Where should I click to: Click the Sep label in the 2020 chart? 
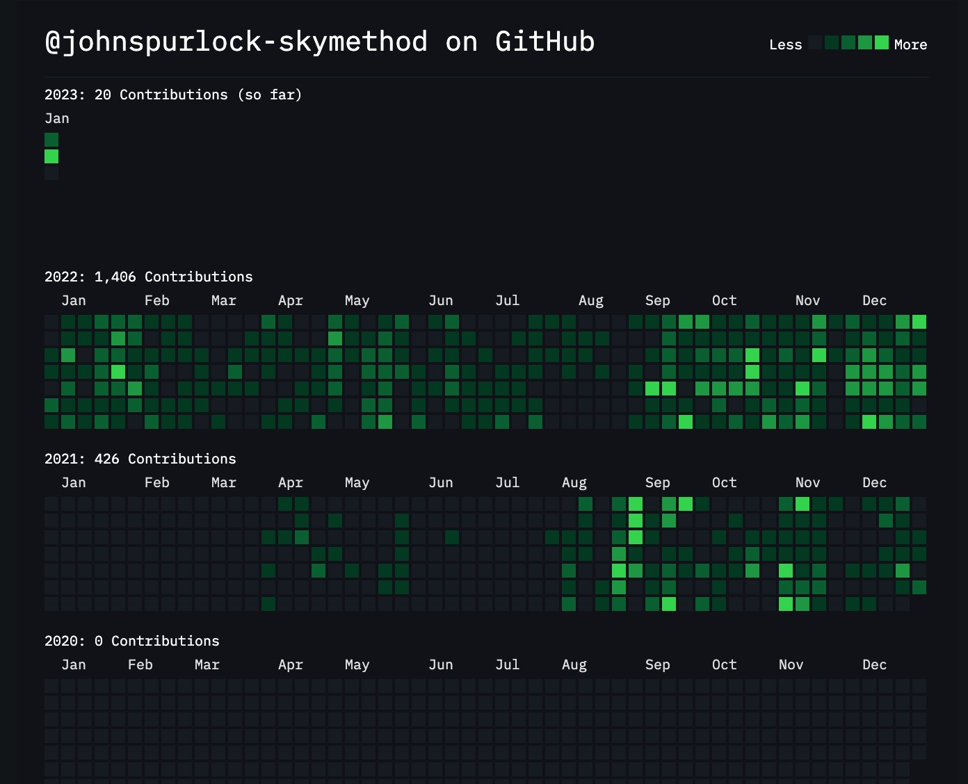pos(658,664)
